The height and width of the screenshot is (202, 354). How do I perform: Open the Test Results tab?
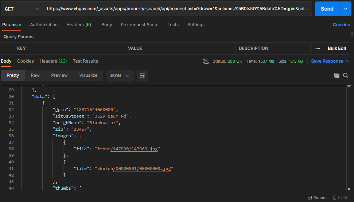85,61
